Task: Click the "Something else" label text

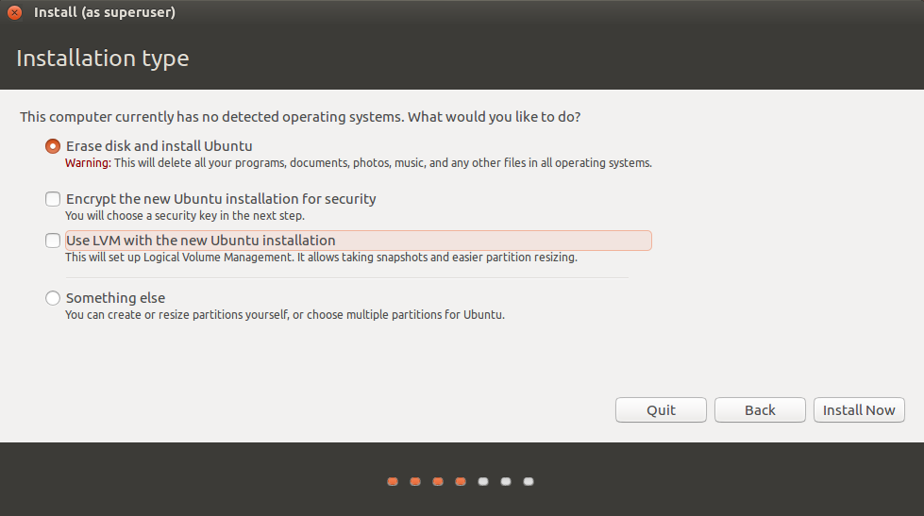Action: coord(115,298)
